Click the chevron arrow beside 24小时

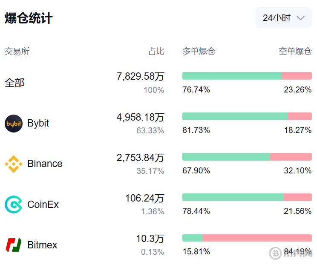coord(300,18)
